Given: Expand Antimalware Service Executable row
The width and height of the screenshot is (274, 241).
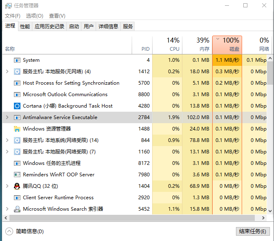Looking at the screenshot, I should (7, 117).
